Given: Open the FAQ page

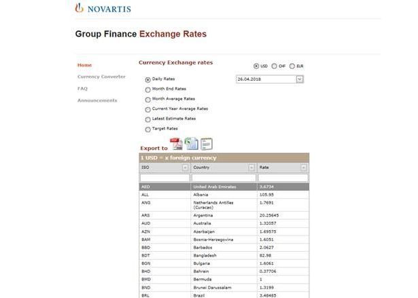Looking at the screenshot, I should click(82, 88).
